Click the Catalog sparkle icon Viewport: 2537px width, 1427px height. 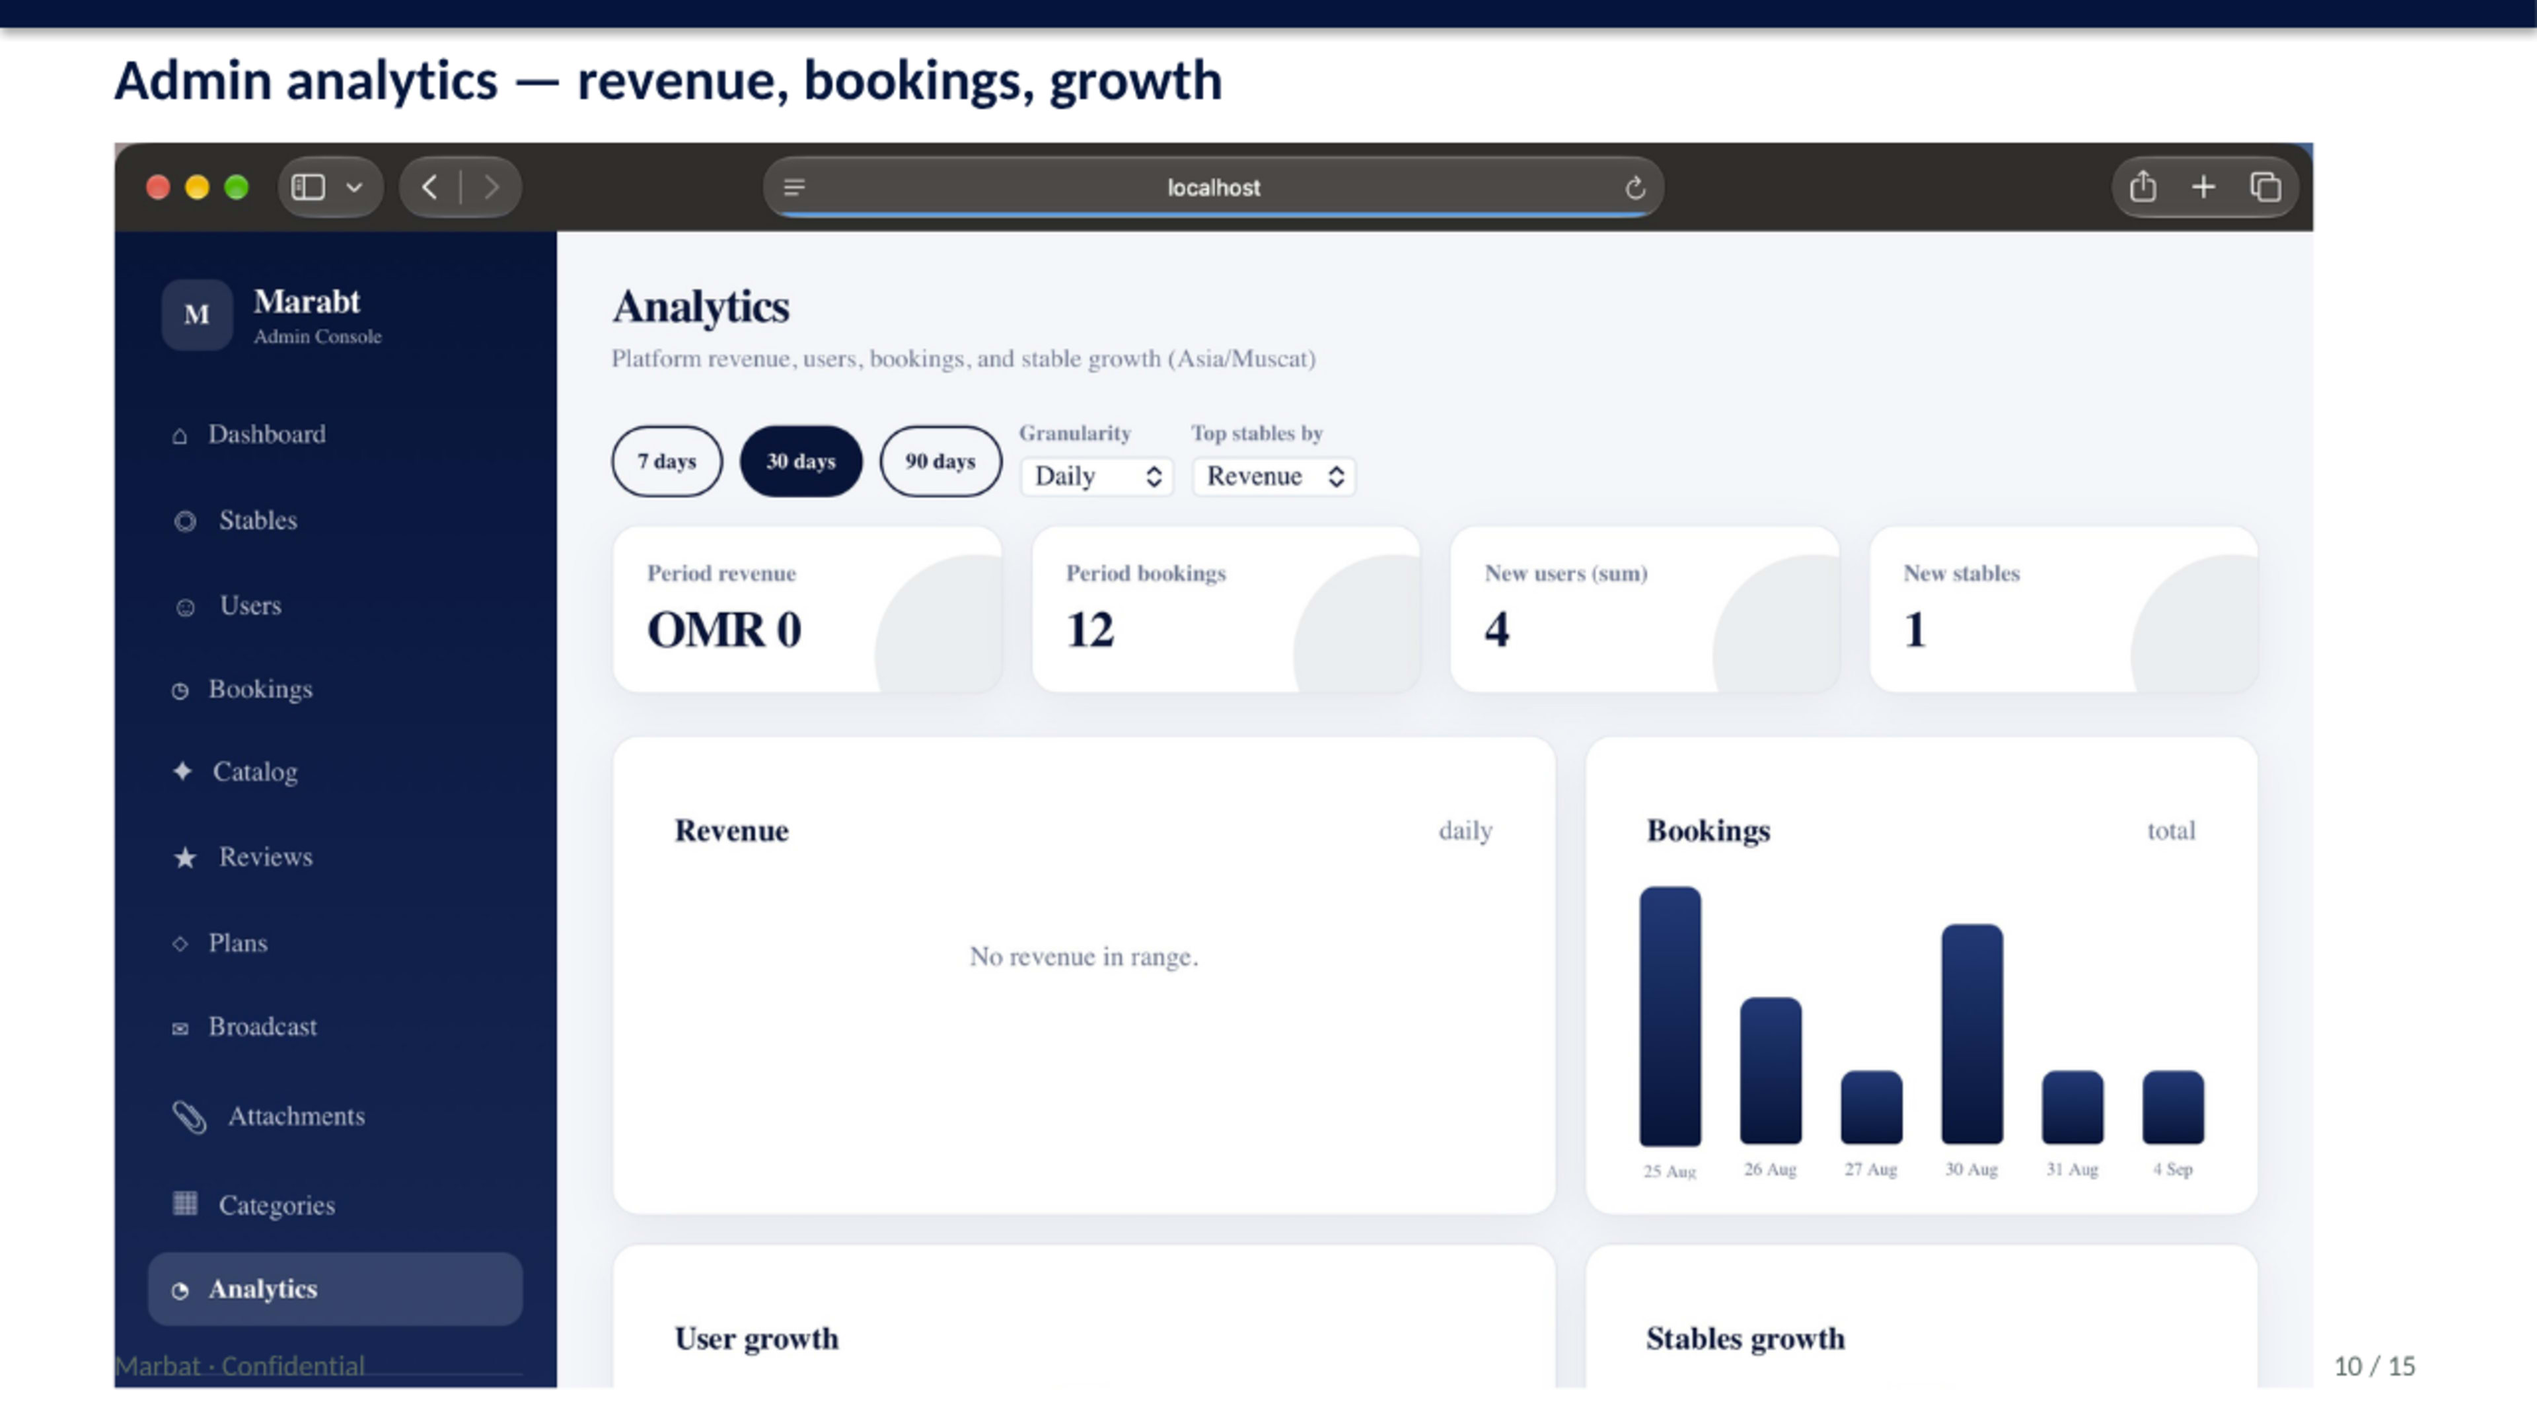(x=182, y=771)
